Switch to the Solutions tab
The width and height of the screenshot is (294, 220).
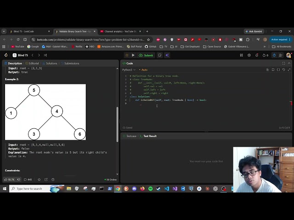pos(50,63)
